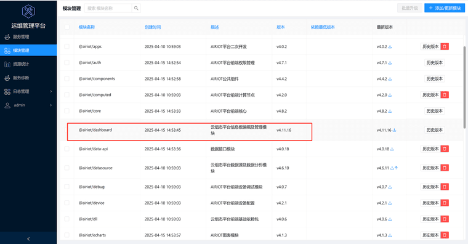Viewport: 468px width, 244px height.
Task: Open 历史版本 for @airiot/components
Action: click(434, 79)
